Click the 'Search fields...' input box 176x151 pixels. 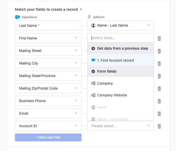coord(121,38)
